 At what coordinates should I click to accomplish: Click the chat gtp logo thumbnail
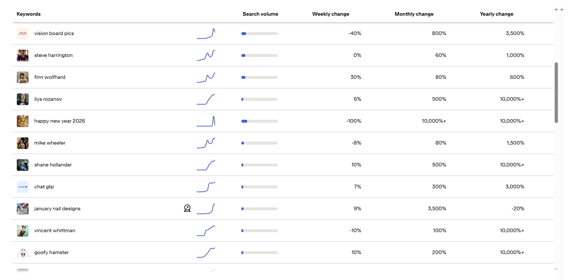[23, 187]
